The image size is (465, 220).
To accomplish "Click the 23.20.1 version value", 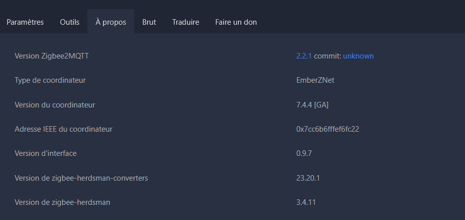I will (308, 178).
